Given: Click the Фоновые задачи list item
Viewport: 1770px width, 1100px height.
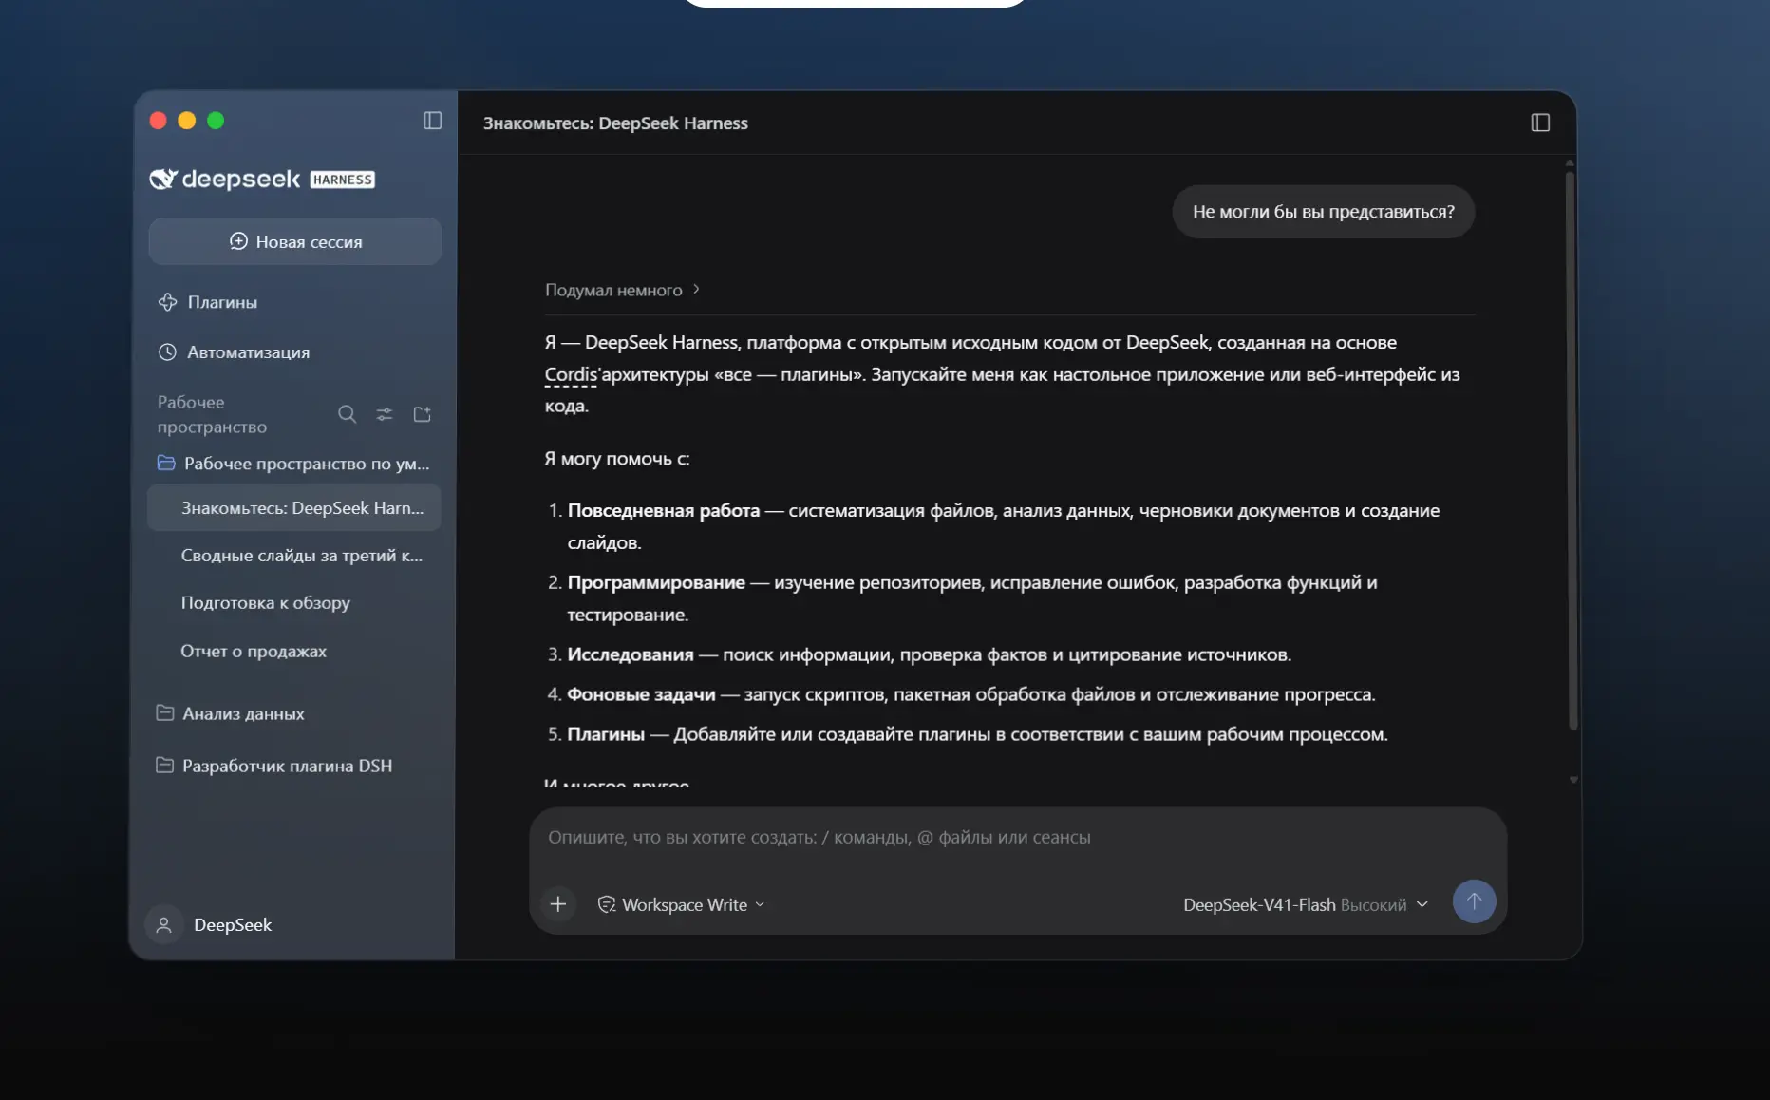Looking at the screenshot, I should point(961,694).
